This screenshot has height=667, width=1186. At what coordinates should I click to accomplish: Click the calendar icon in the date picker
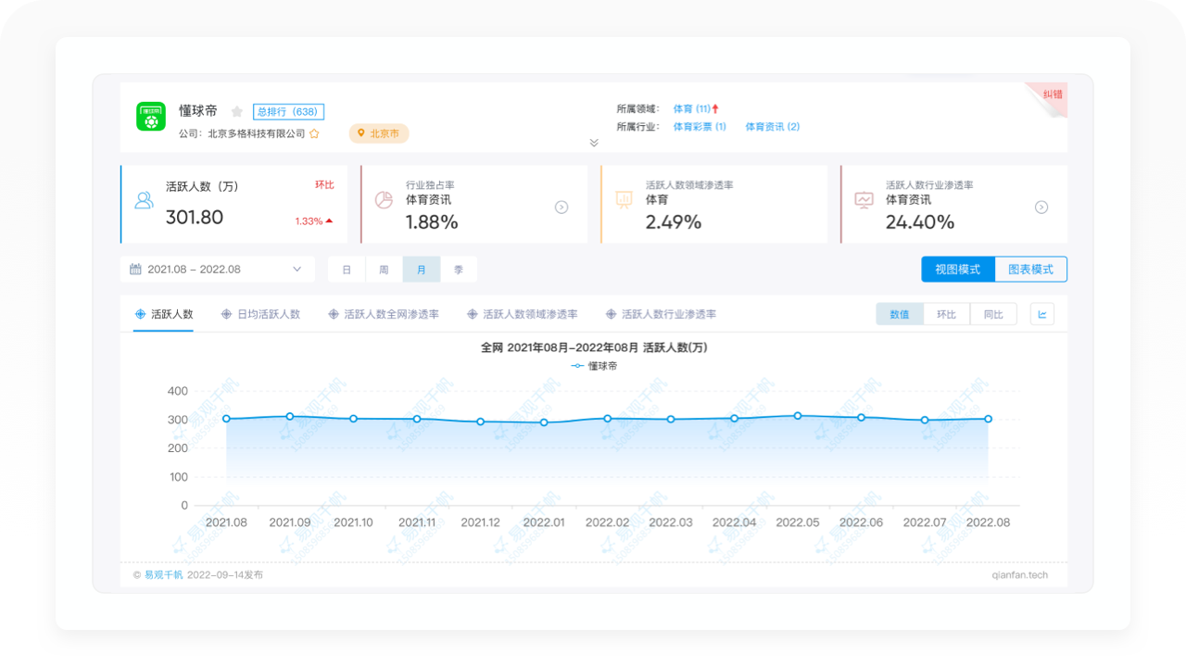[135, 270]
